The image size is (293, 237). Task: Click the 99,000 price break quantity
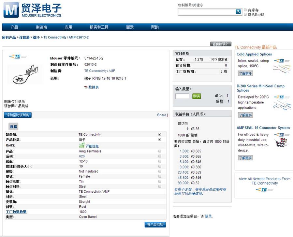[x=183, y=183]
